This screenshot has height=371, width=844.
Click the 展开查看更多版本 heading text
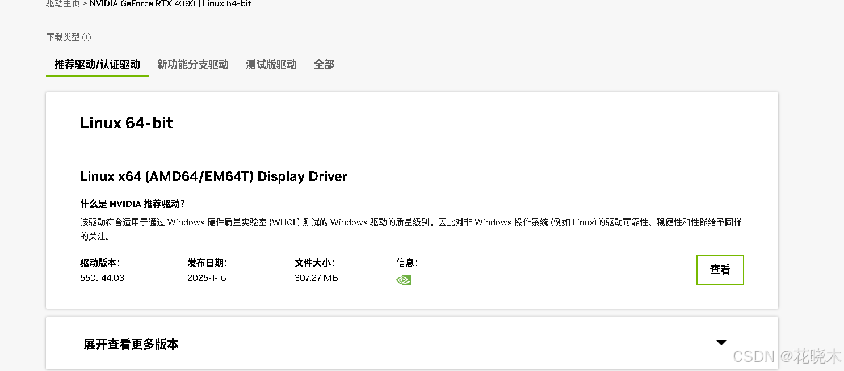pos(131,344)
